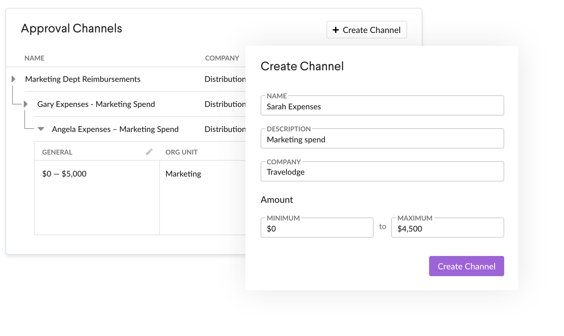Select Gary Expenses - Marketing Spend item

pyautogui.click(x=96, y=104)
